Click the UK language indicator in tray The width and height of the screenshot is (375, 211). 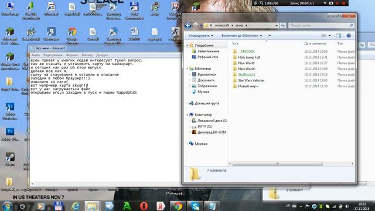pos(288,206)
